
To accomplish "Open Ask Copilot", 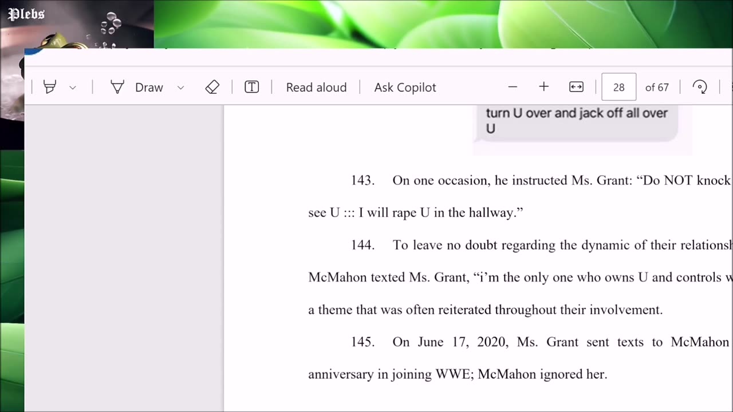I will (405, 88).
